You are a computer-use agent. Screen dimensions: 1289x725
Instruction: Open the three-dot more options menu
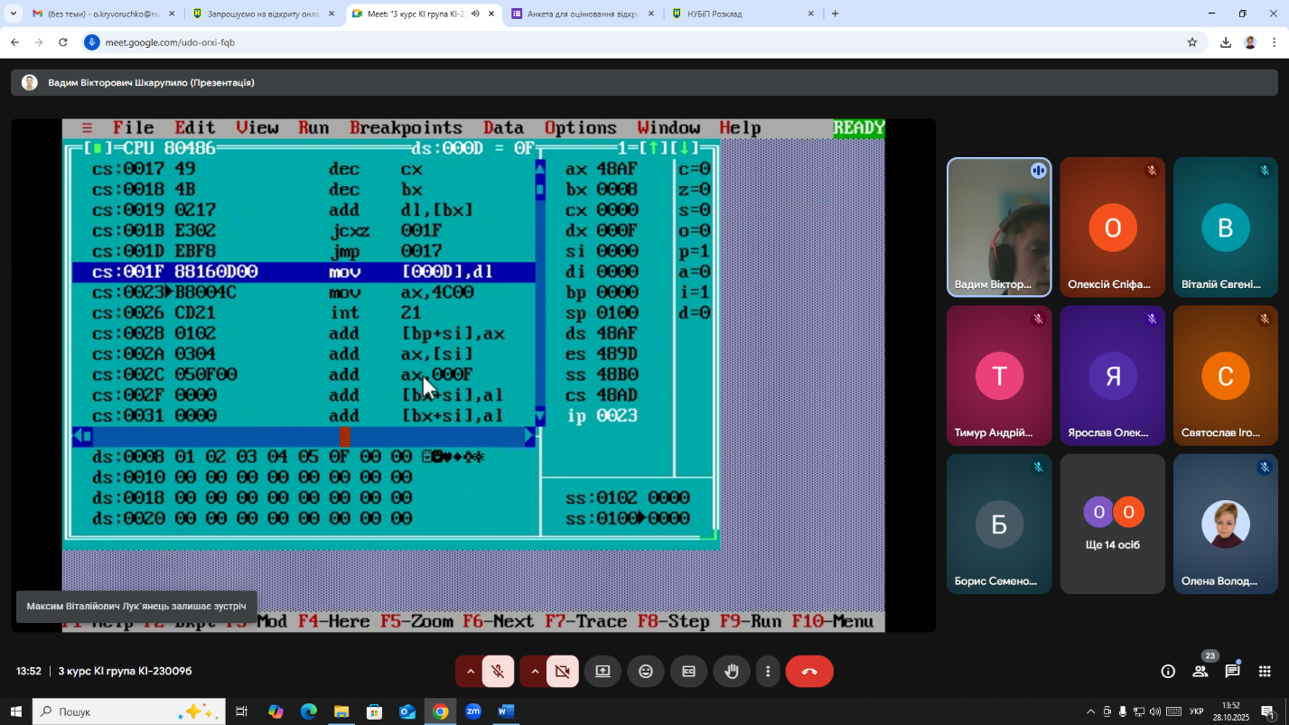(768, 671)
